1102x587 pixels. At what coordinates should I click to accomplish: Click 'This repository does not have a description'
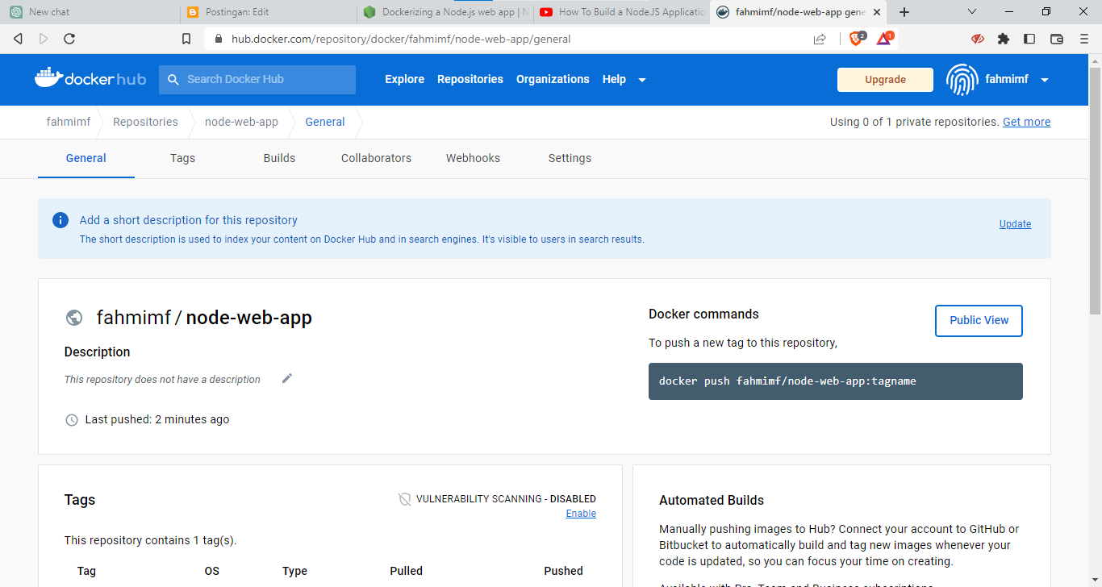162,379
